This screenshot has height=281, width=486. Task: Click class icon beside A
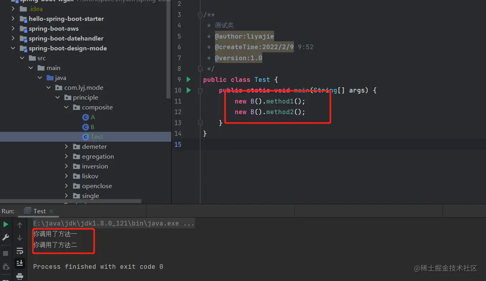click(85, 117)
